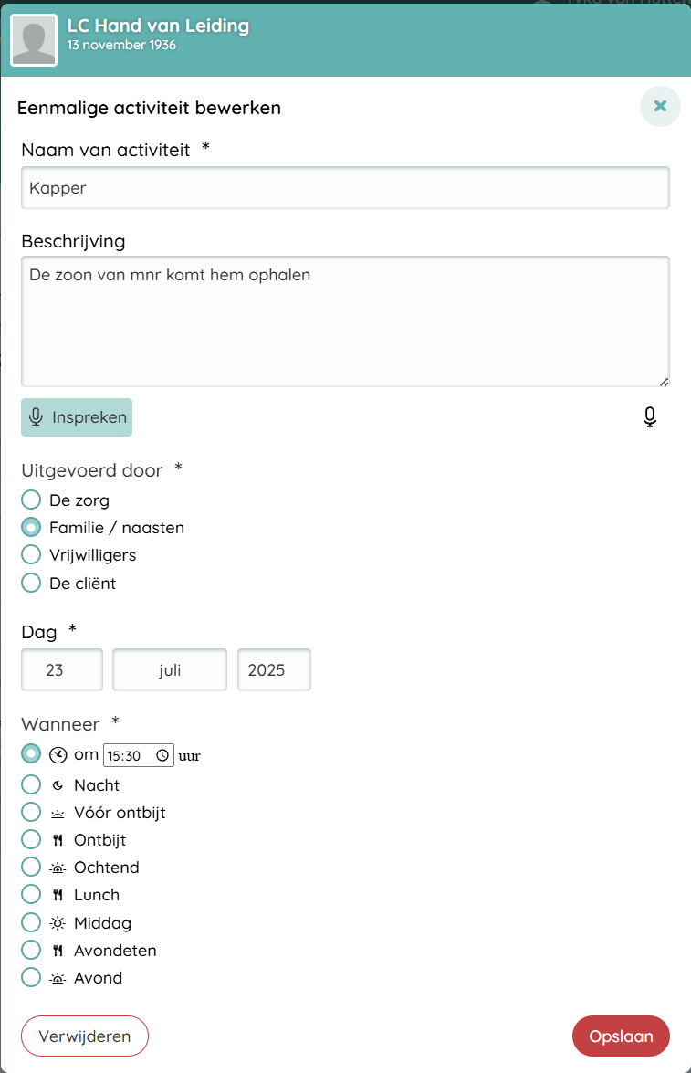Click the microphone icon right of Inspreken

pos(649,417)
